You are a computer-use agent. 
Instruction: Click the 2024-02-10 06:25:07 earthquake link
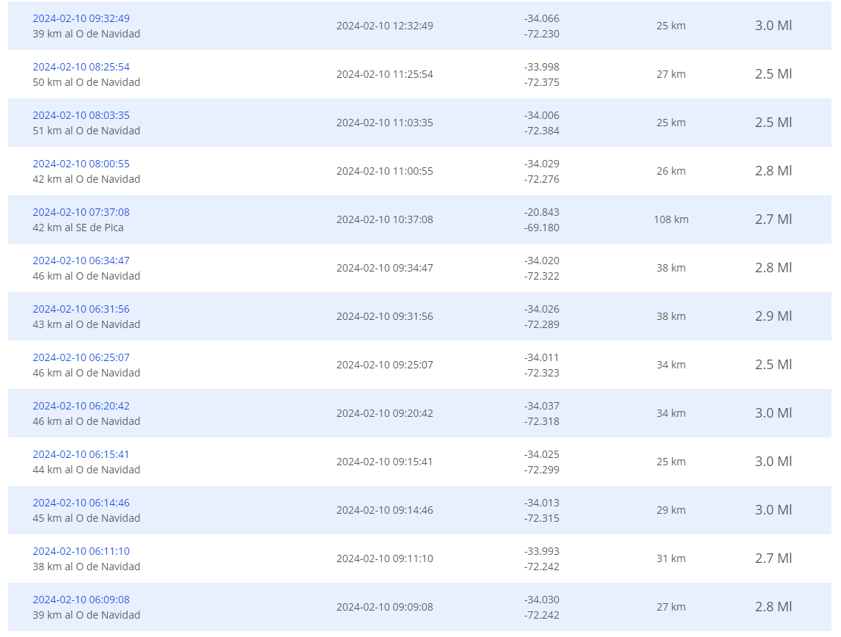[x=81, y=357]
